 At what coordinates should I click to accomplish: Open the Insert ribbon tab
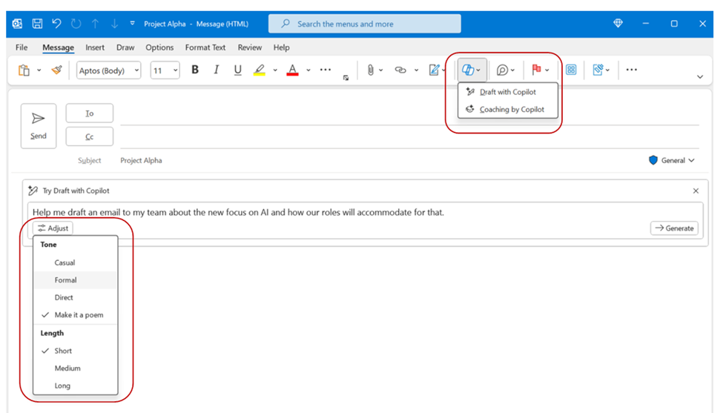(x=95, y=47)
